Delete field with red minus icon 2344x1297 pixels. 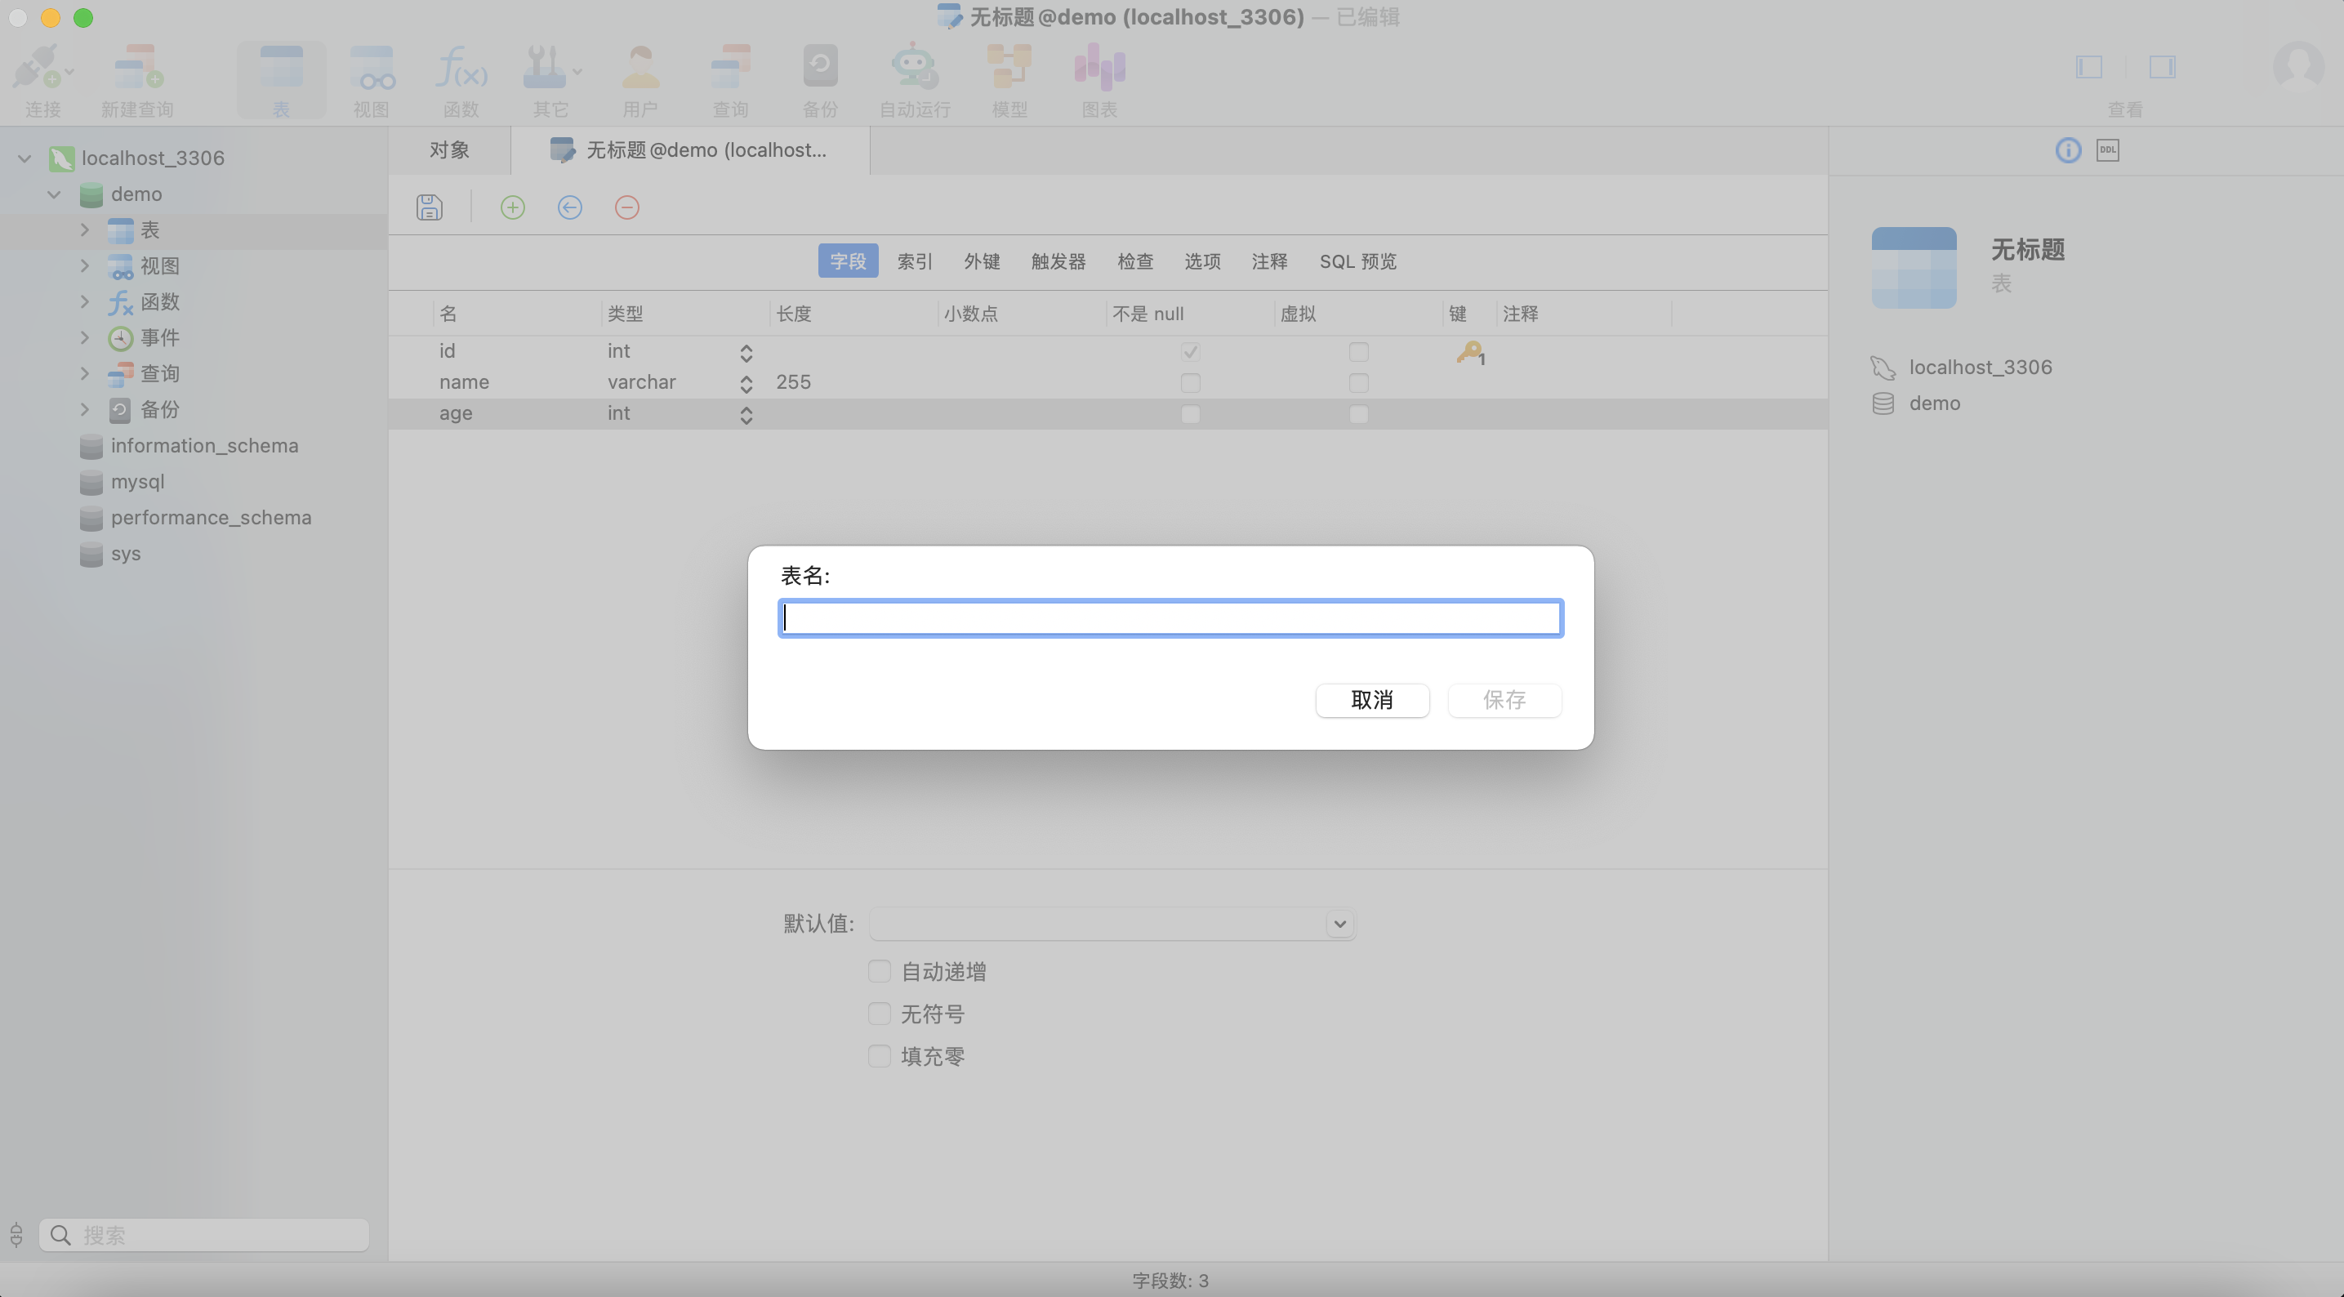[x=627, y=207]
